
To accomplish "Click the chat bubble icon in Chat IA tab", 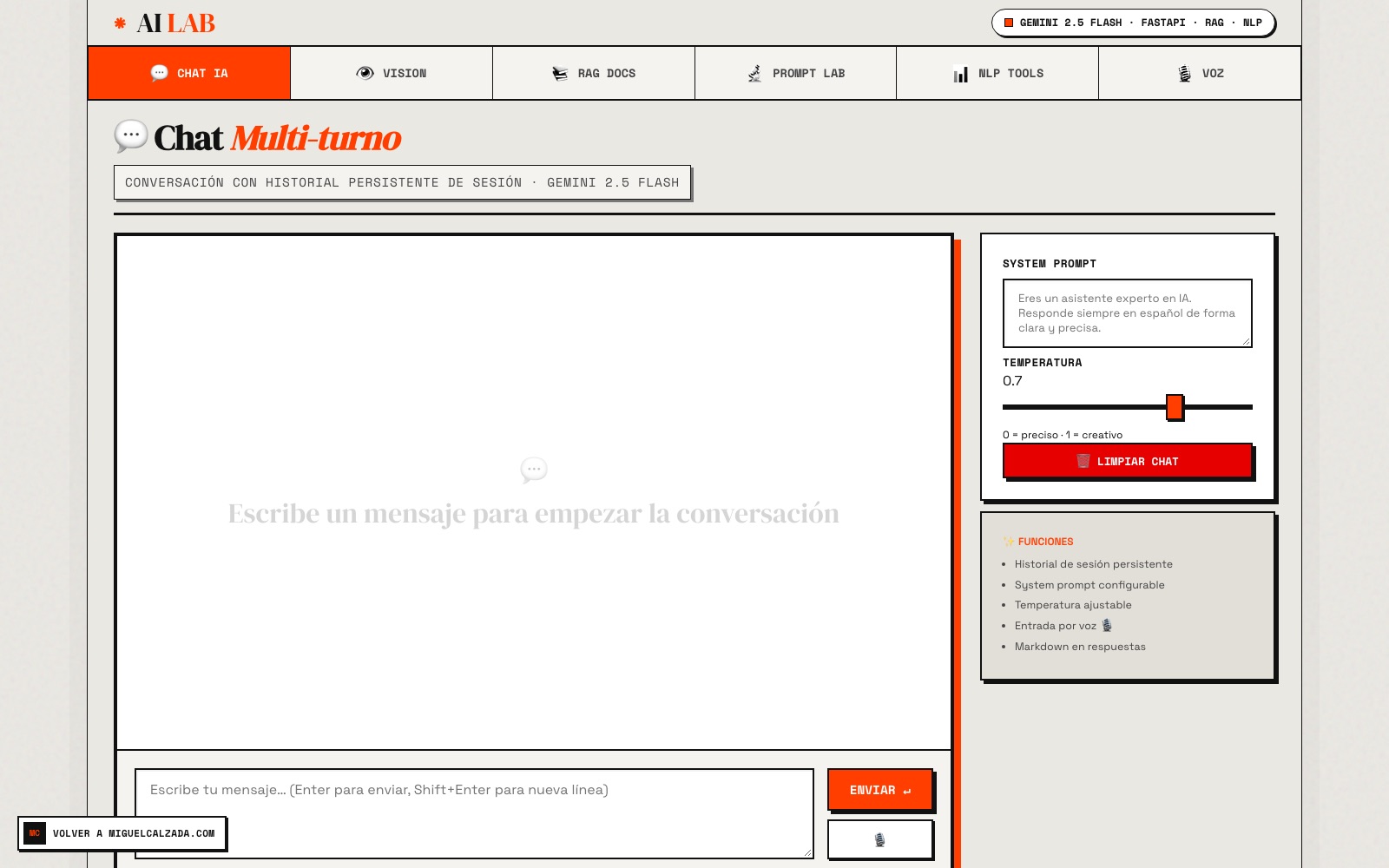I will point(159,73).
